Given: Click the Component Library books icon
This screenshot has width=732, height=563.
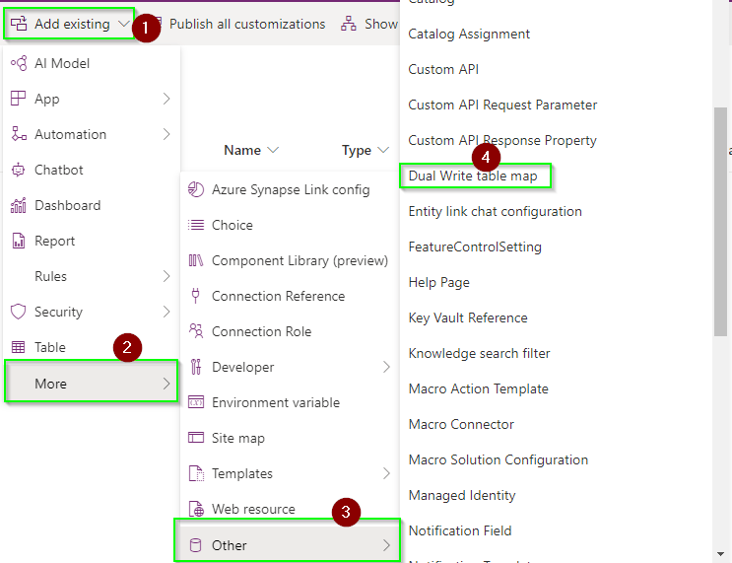Looking at the screenshot, I should pos(196,260).
